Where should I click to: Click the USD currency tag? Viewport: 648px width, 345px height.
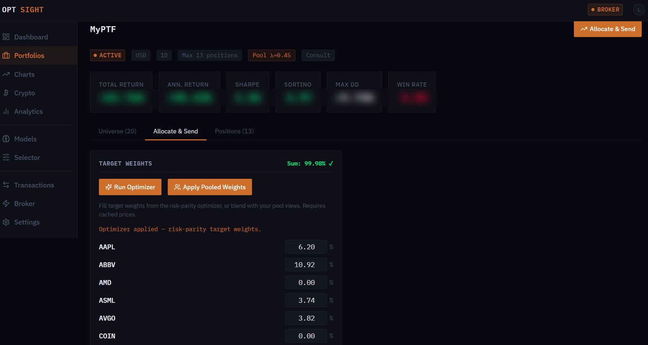pos(141,55)
